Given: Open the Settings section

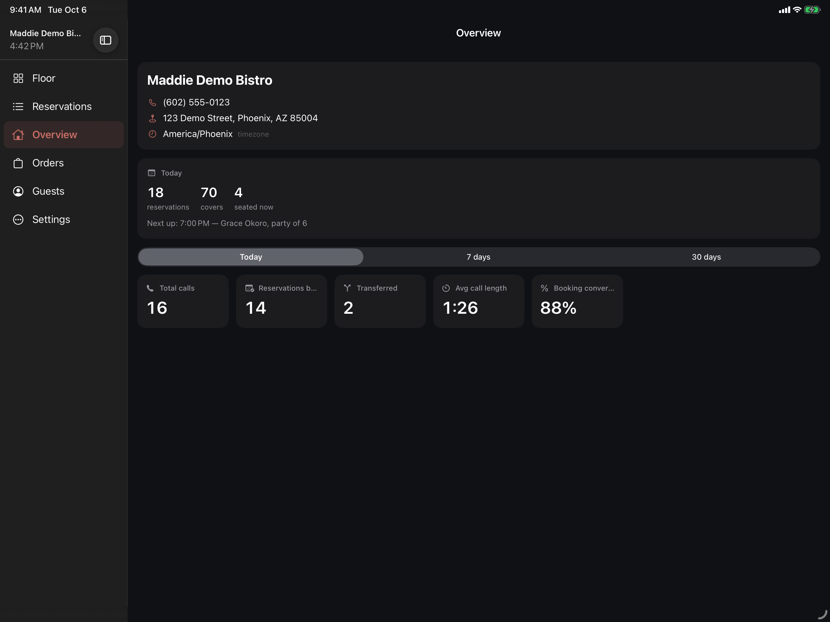Looking at the screenshot, I should (x=64, y=220).
